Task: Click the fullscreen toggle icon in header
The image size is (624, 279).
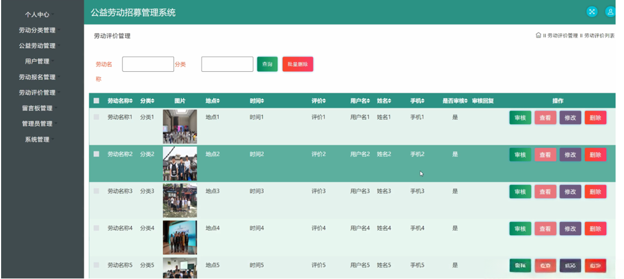Action: coord(592,12)
